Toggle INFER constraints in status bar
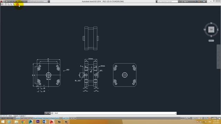 pyautogui.click(x=18, y=118)
